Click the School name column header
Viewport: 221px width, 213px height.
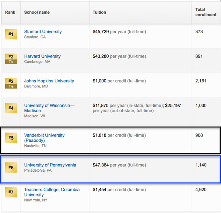37,12
